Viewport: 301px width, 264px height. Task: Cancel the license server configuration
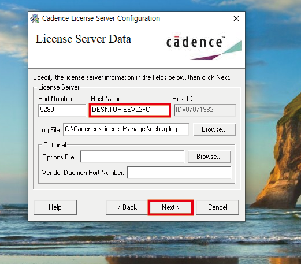coord(218,207)
